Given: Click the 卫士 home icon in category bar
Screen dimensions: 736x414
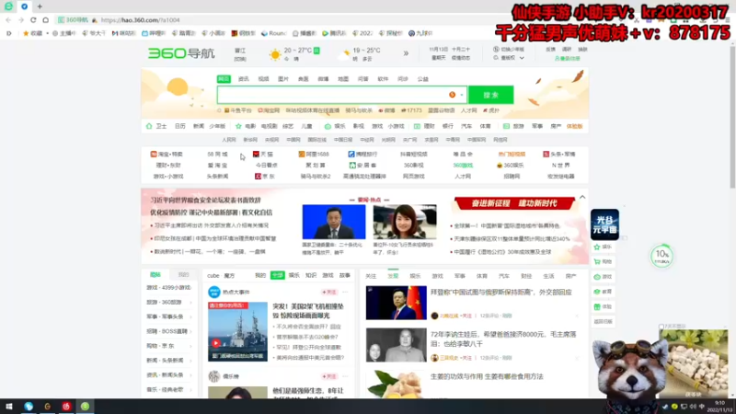Looking at the screenshot, I should click(149, 126).
